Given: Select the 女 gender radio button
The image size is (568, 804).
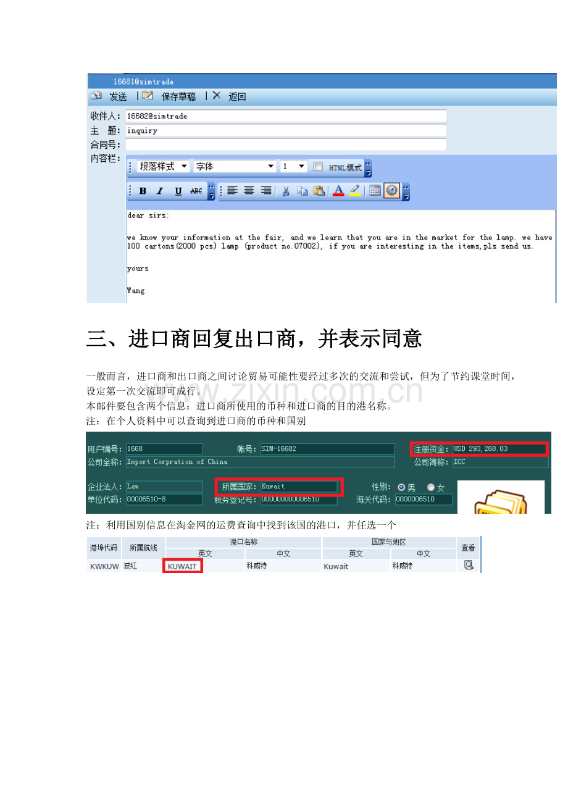Looking at the screenshot, I should (431, 487).
